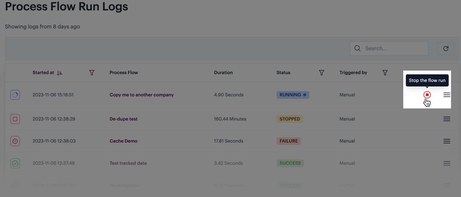Click the RUNNING status badge
461x197 pixels.
point(293,95)
